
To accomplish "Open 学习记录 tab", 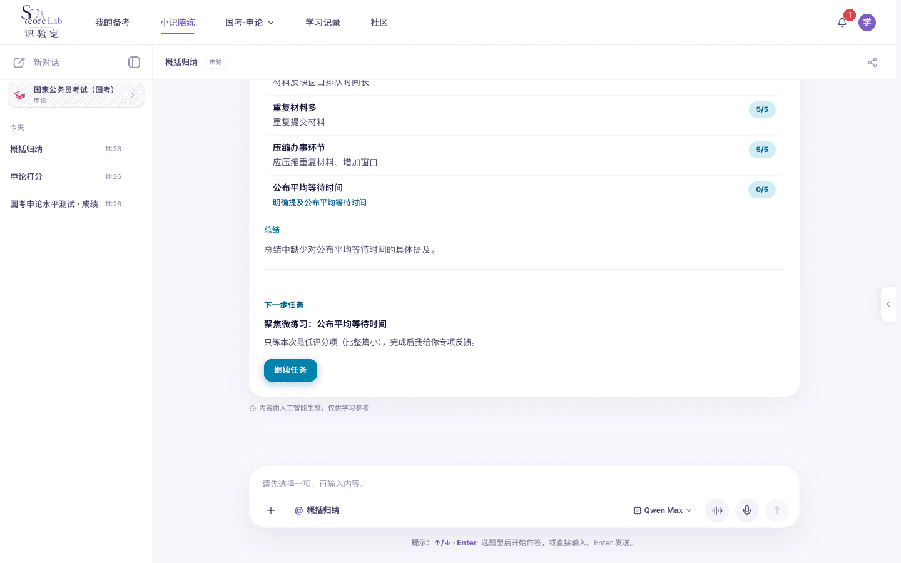I will 323,23.
